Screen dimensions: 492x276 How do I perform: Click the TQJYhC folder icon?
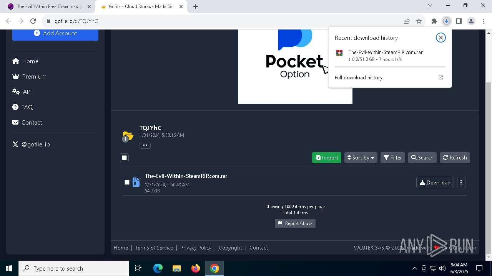point(128,136)
